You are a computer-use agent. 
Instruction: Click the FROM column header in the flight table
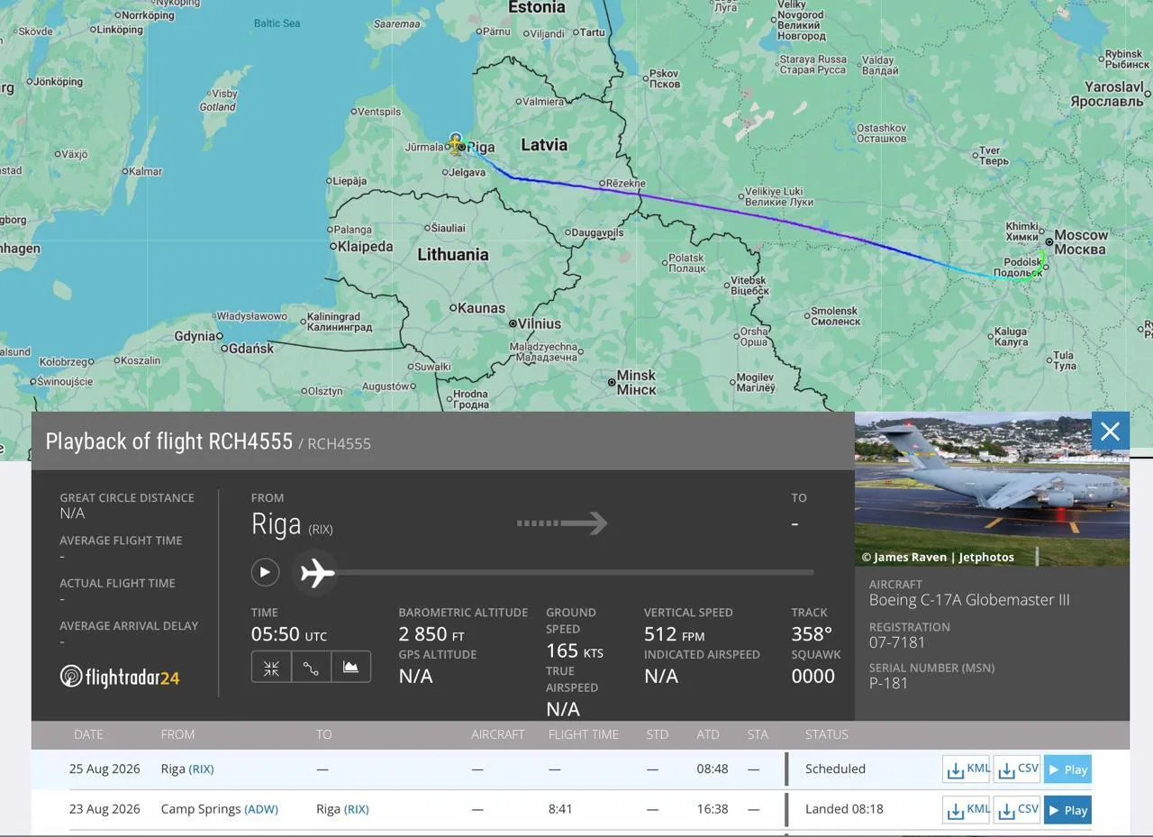click(177, 734)
